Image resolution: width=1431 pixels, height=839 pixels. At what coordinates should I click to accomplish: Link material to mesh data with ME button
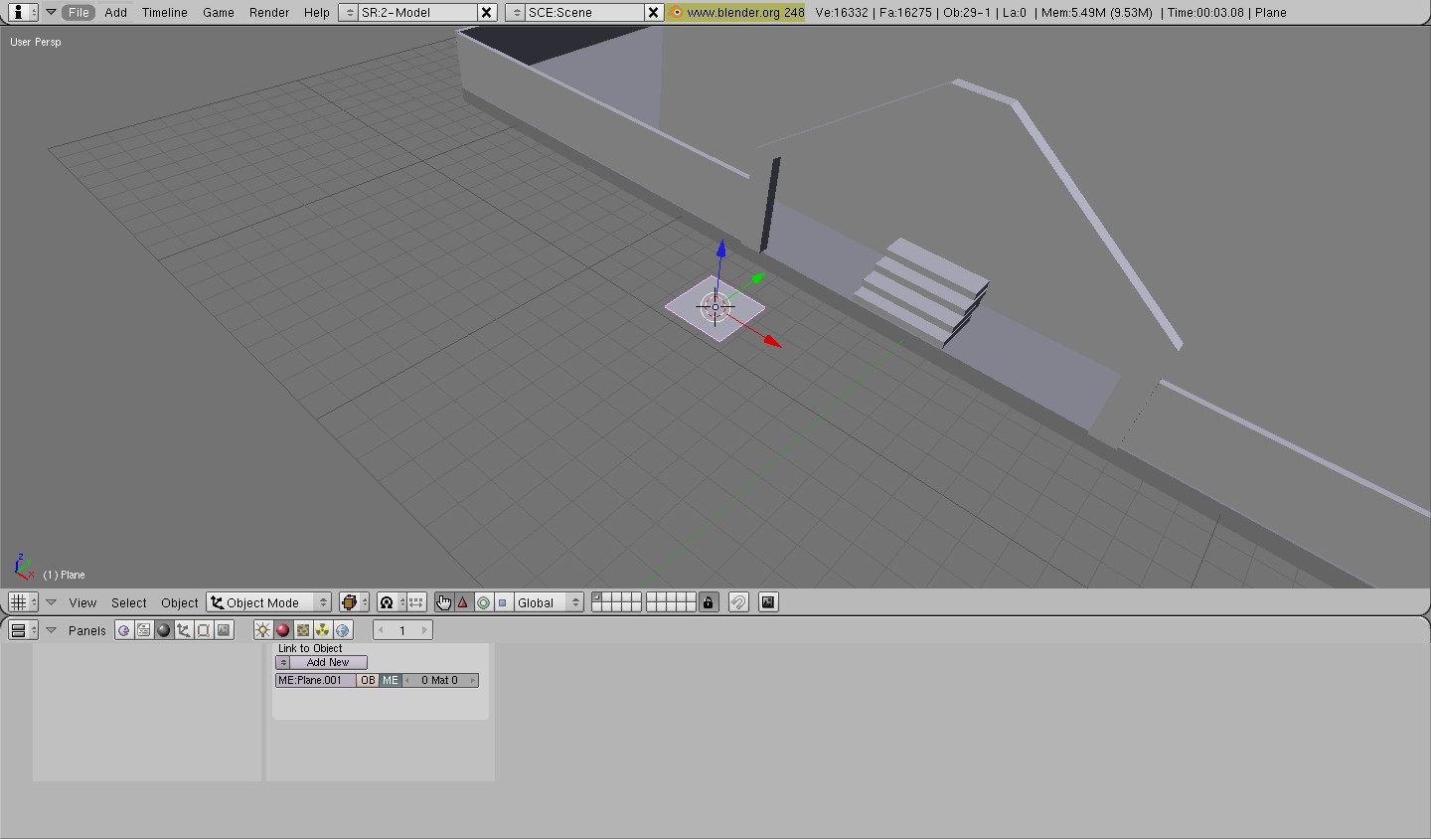tap(390, 681)
